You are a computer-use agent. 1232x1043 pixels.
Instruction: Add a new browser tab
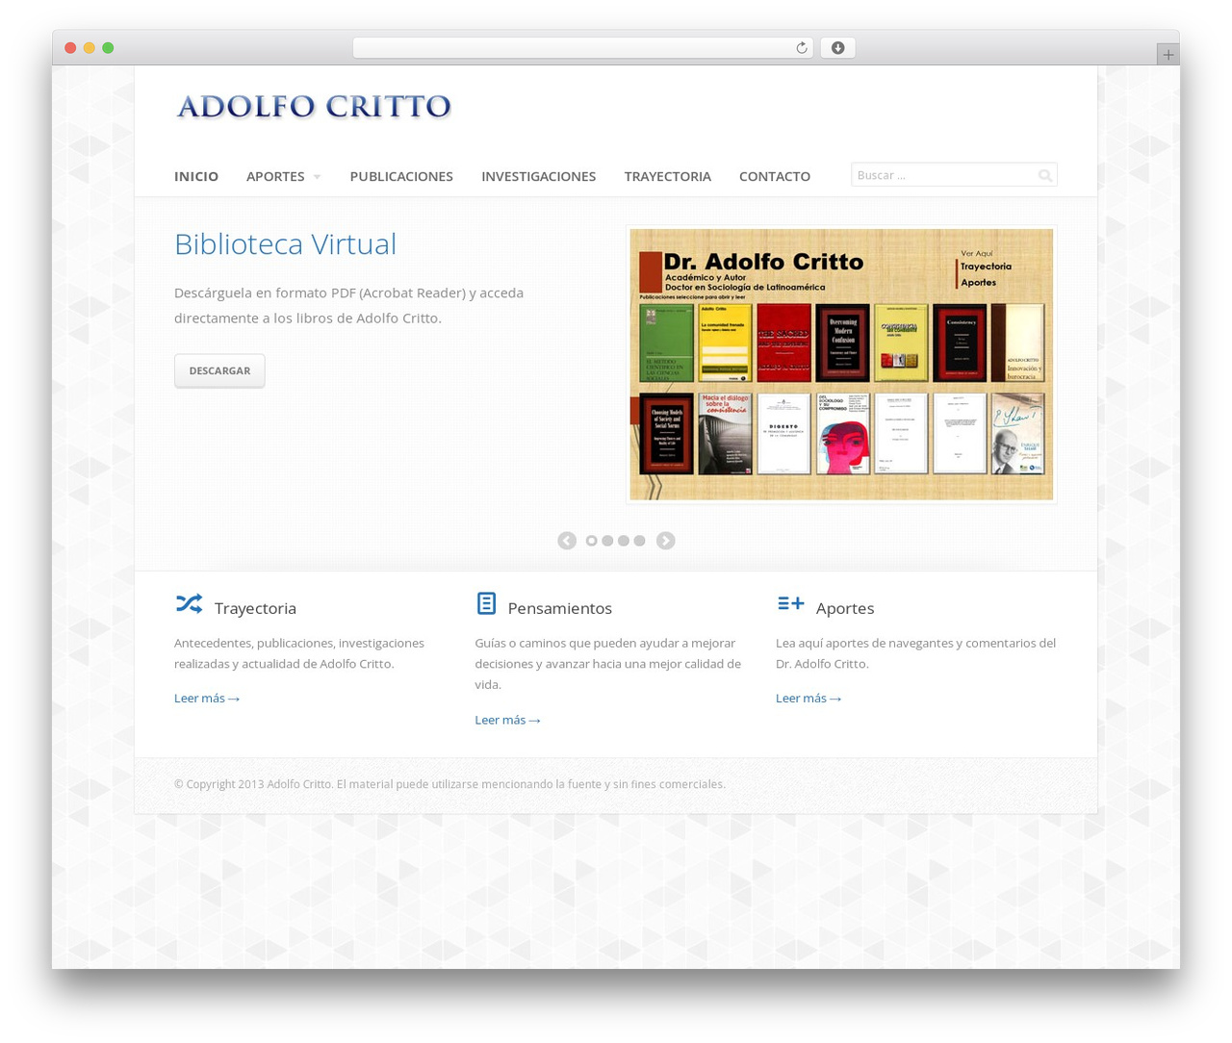point(1168,55)
